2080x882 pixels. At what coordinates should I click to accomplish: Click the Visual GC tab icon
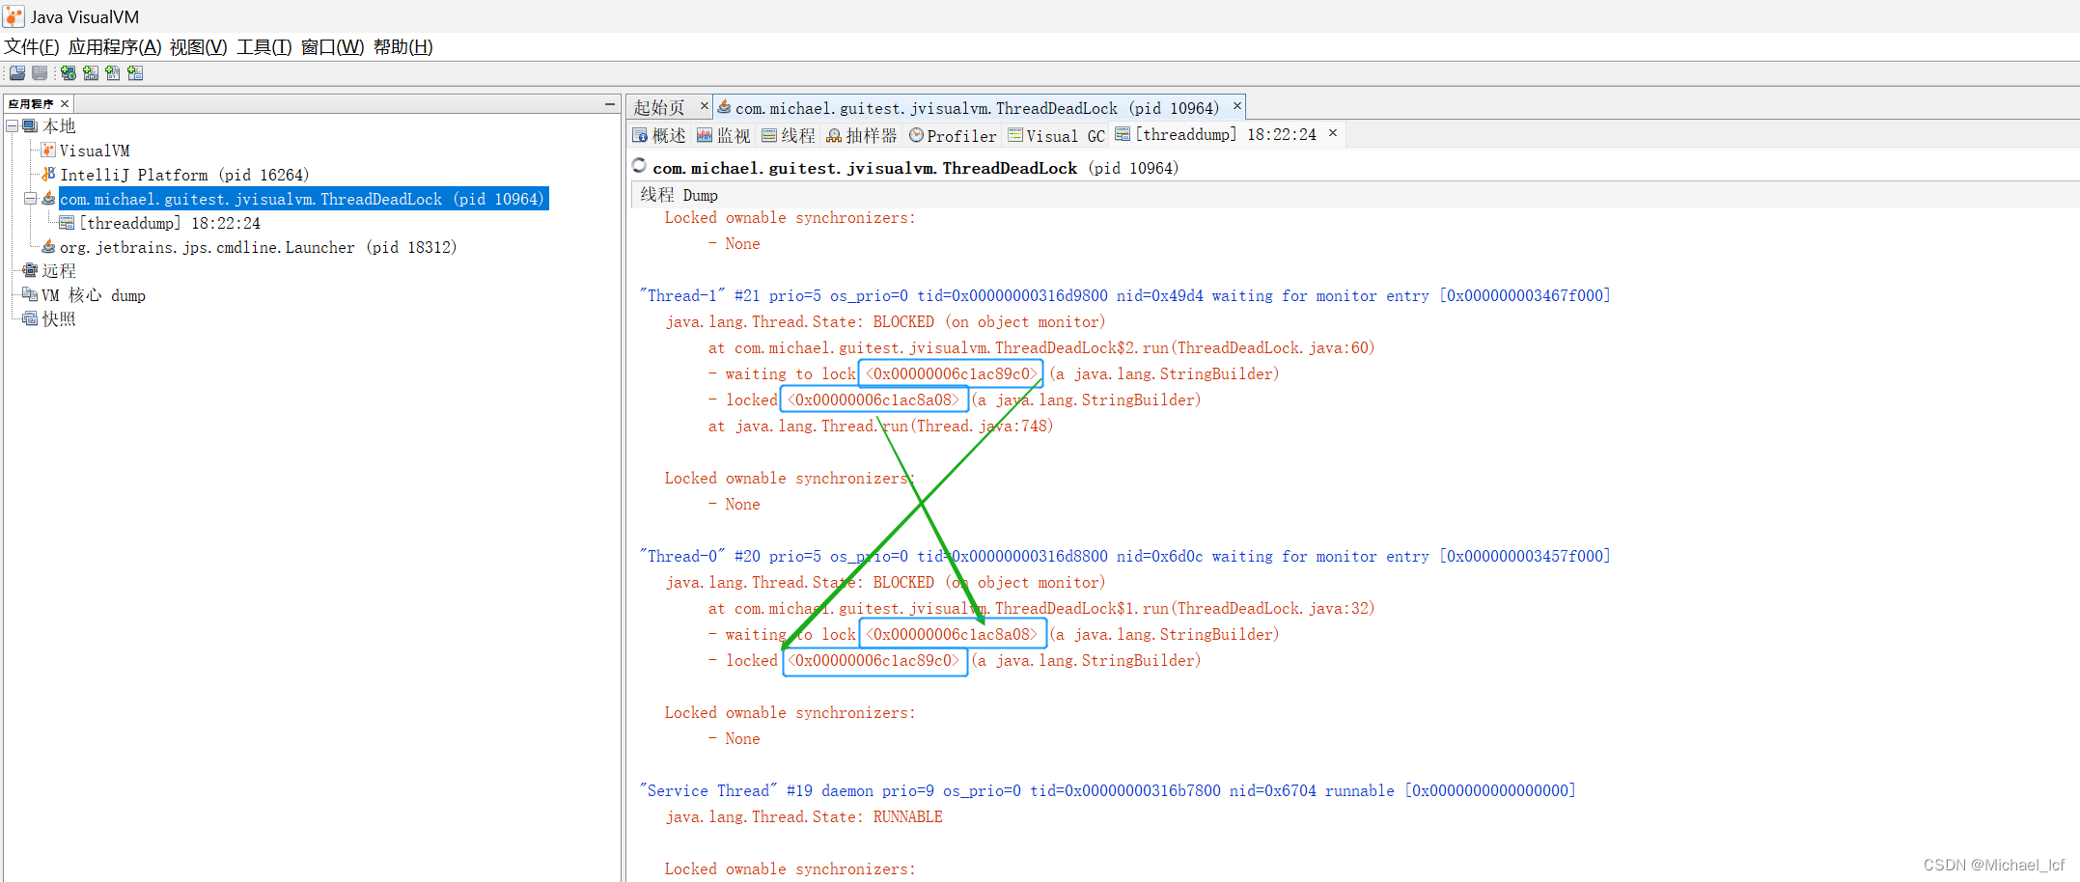tap(1015, 136)
